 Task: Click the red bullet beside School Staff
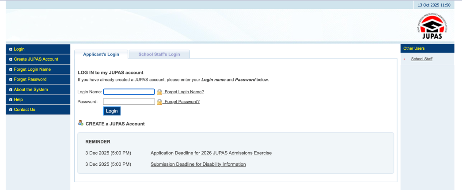point(404,59)
